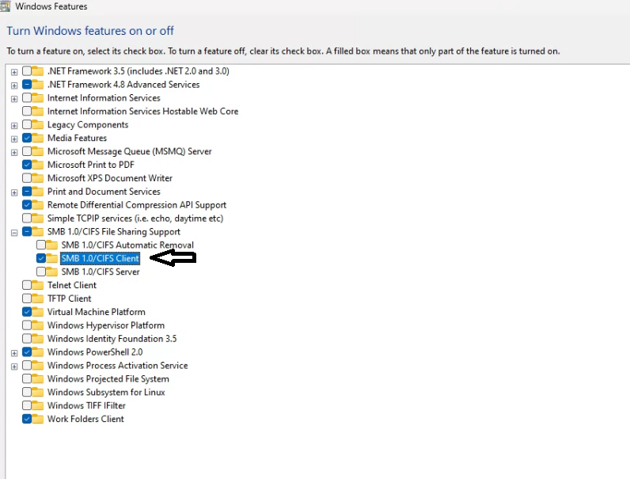Enable Microsoft XPS Document Writer checkbox
630x479 pixels.
point(27,178)
